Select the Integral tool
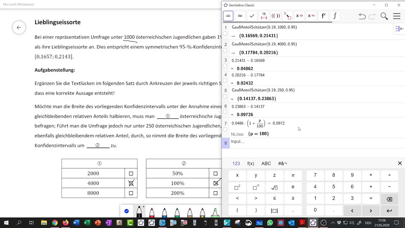The height and width of the screenshot is (228, 405). tap(335, 16)
